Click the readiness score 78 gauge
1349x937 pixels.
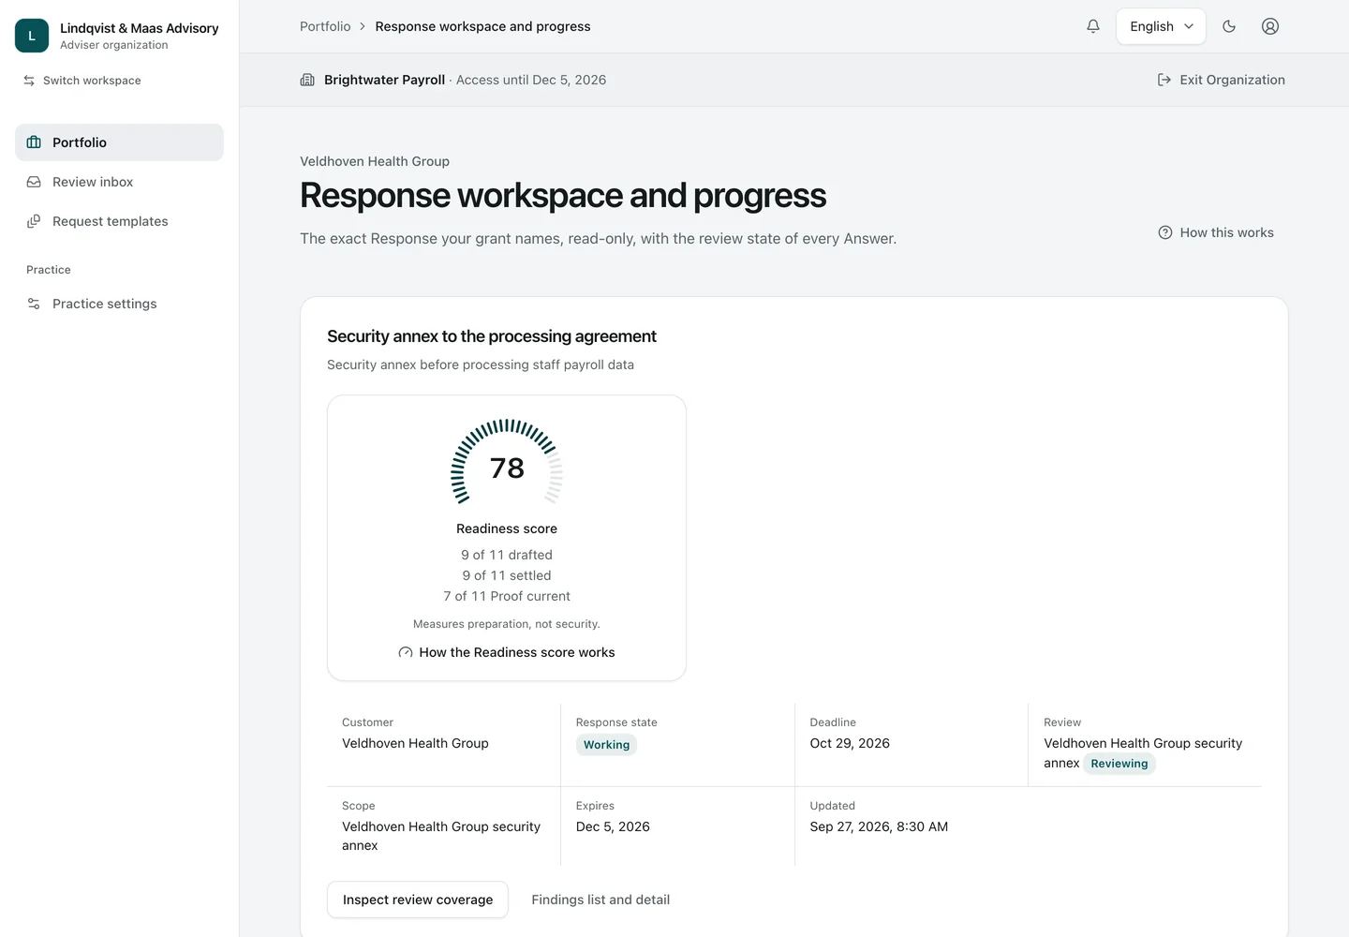point(507,461)
